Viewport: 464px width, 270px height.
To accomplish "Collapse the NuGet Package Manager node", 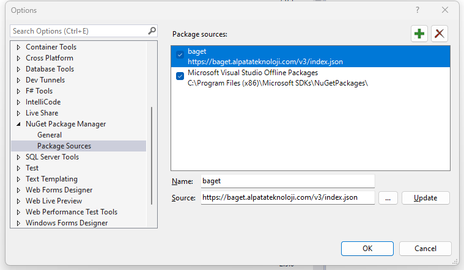I will pos(18,124).
